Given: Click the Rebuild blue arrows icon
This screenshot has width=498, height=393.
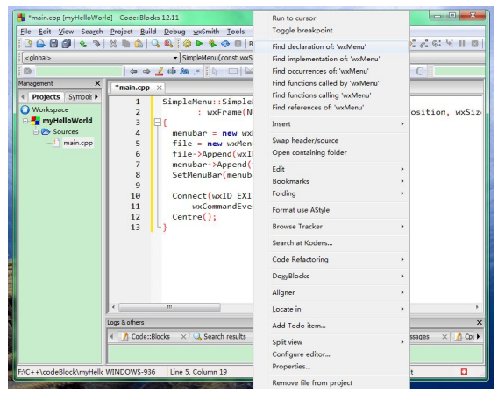Looking at the screenshot, I should [225, 44].
